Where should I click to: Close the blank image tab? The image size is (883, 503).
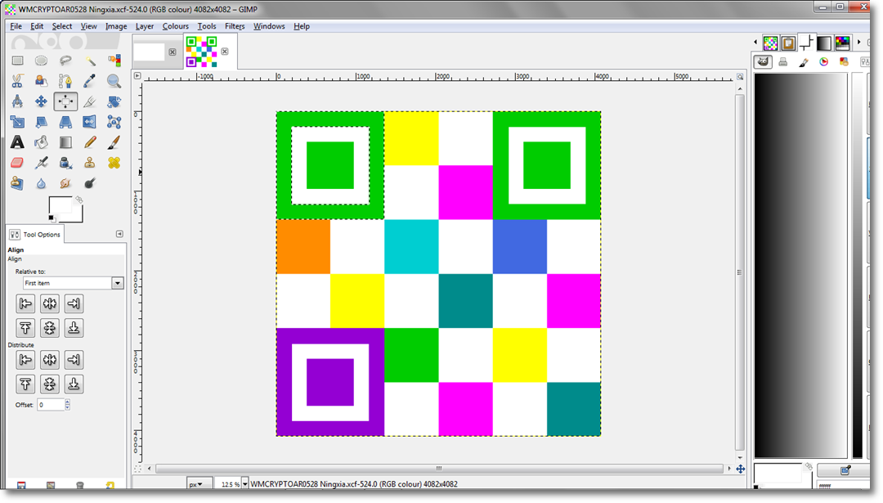point(173,52)
